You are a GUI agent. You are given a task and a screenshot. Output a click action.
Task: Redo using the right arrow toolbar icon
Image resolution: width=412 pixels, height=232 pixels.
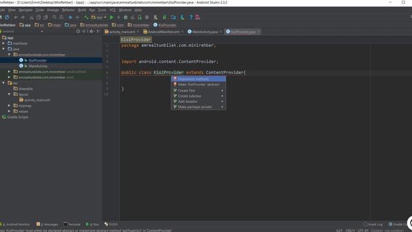[23, 17]
